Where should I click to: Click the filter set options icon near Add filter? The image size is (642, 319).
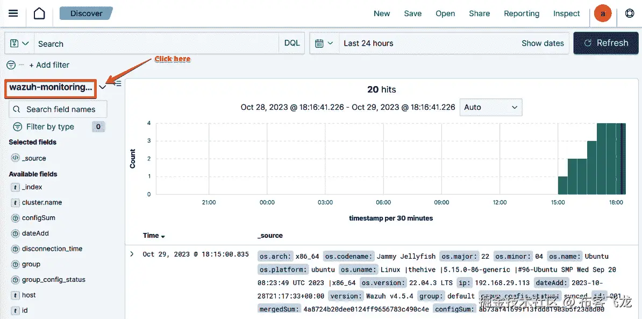point(11,65)
